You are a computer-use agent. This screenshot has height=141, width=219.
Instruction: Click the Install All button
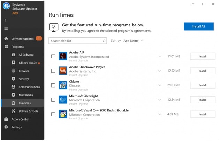coord(199,26)
